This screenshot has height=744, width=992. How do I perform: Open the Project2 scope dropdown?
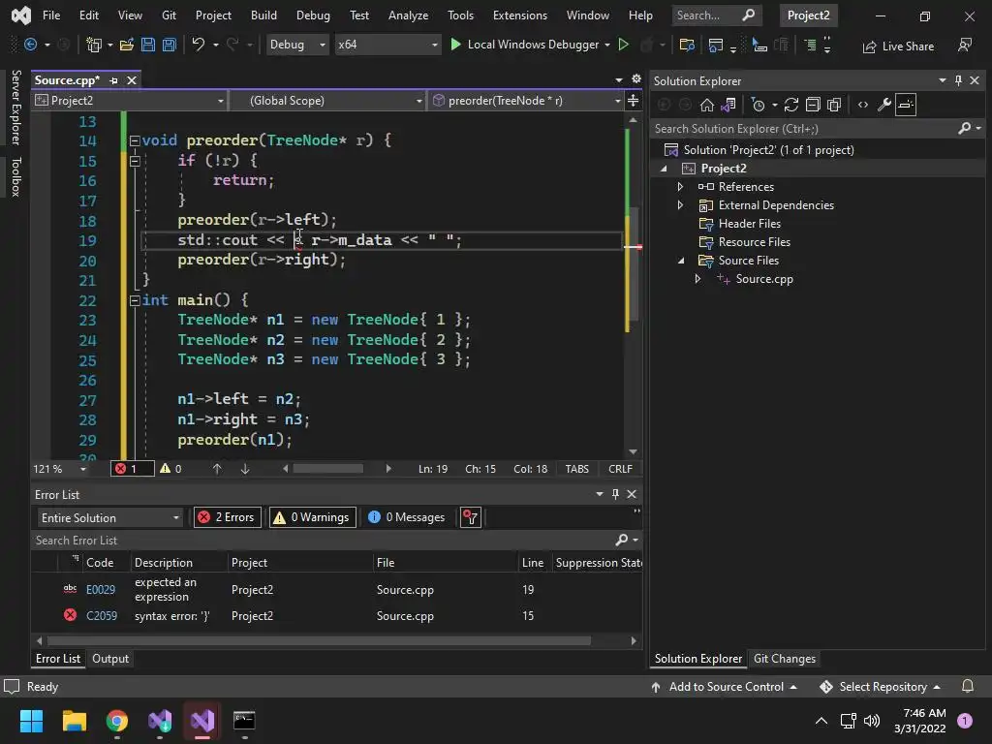130,101
